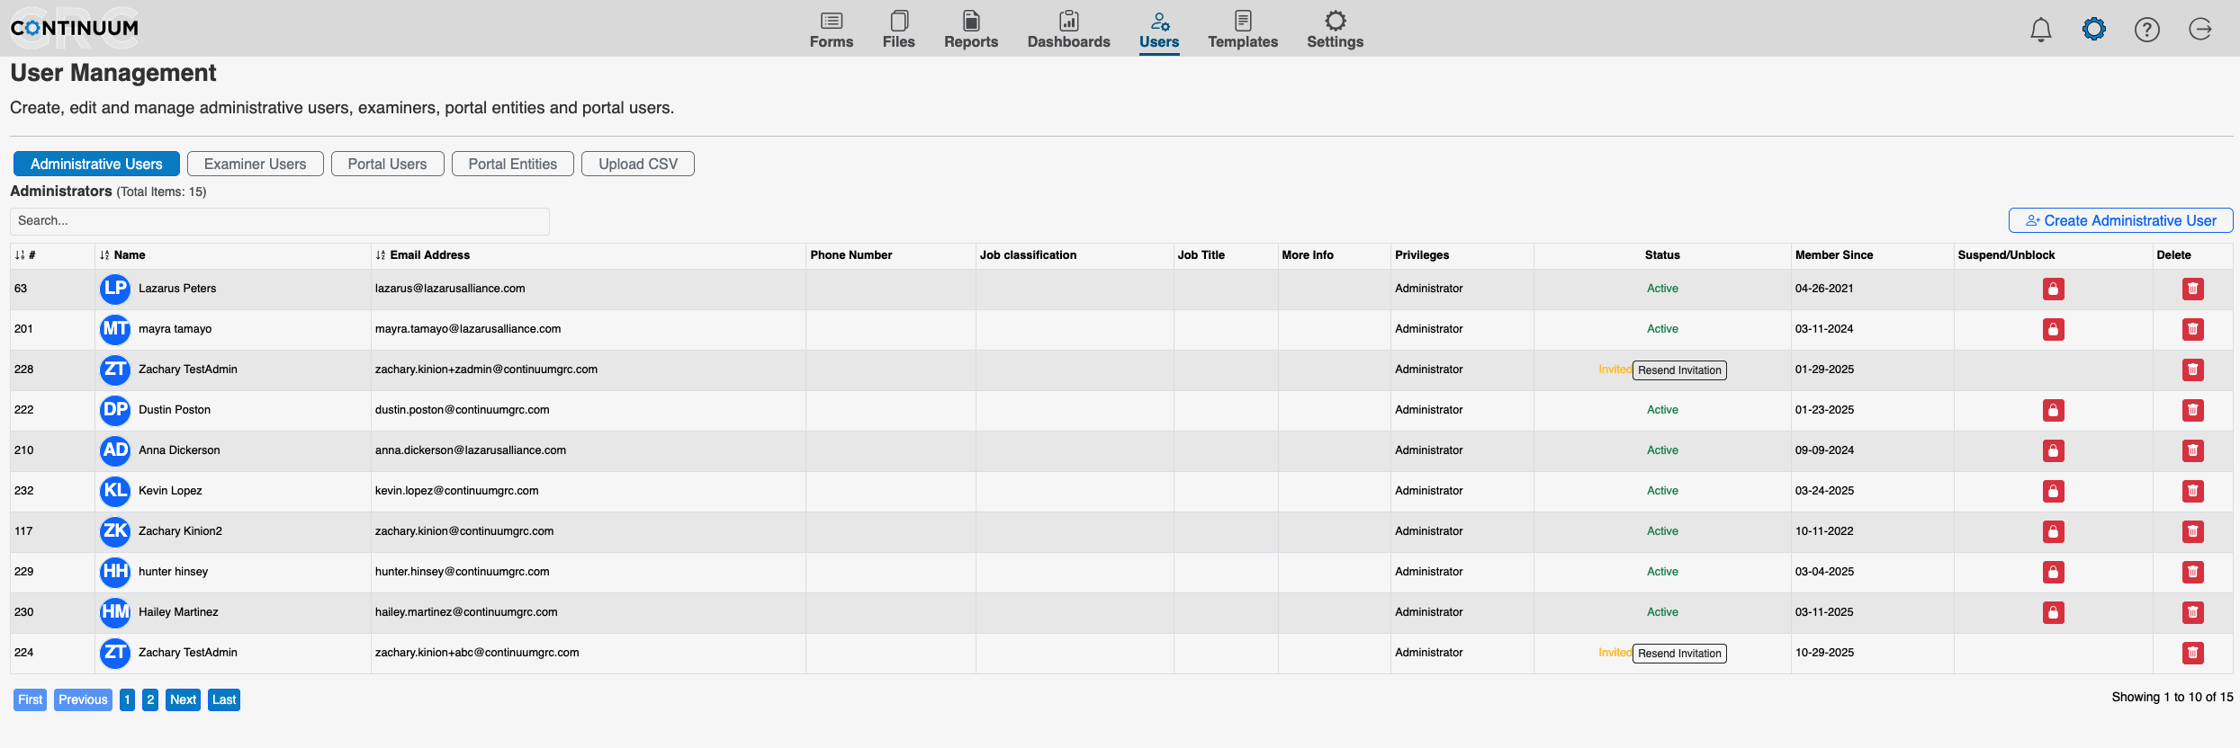The height and width of the screenshot is (748, 2240).
Task: Click the blue gear settings icon
Action: point(2094,30)
